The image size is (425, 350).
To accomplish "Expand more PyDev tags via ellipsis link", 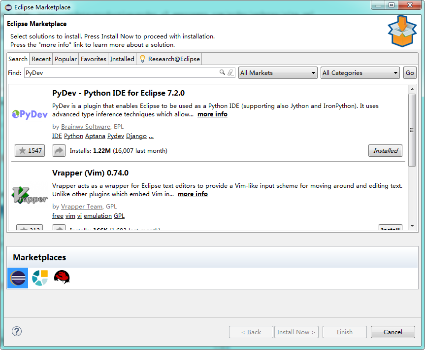I will (151, 137).
